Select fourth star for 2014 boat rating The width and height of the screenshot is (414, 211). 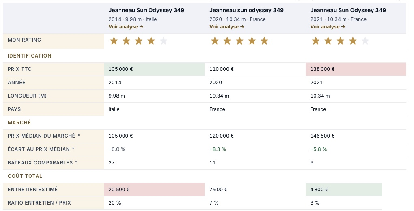tap(151, 41)
